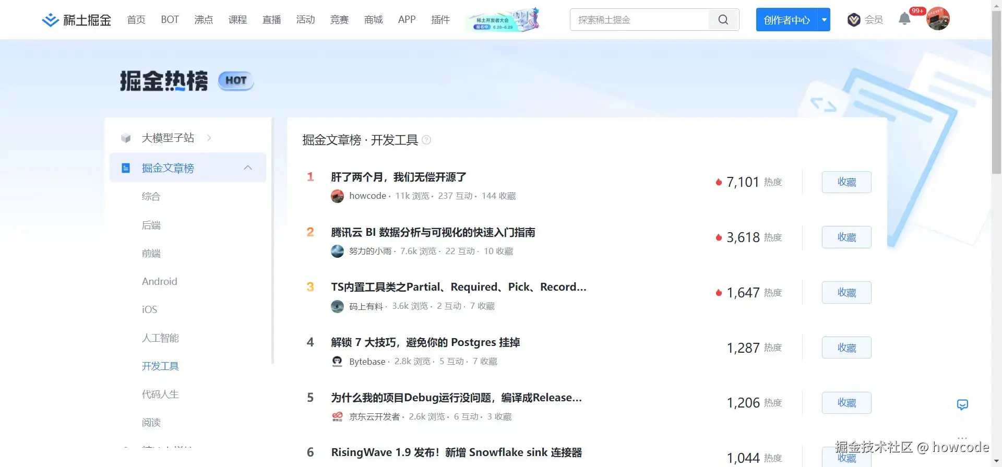Open article 解锁 7 大技巧，避免你的 Postgres 挂掉
This screenshot has width=1002, height=467.
pyautogui.click(x=425, y=343)
